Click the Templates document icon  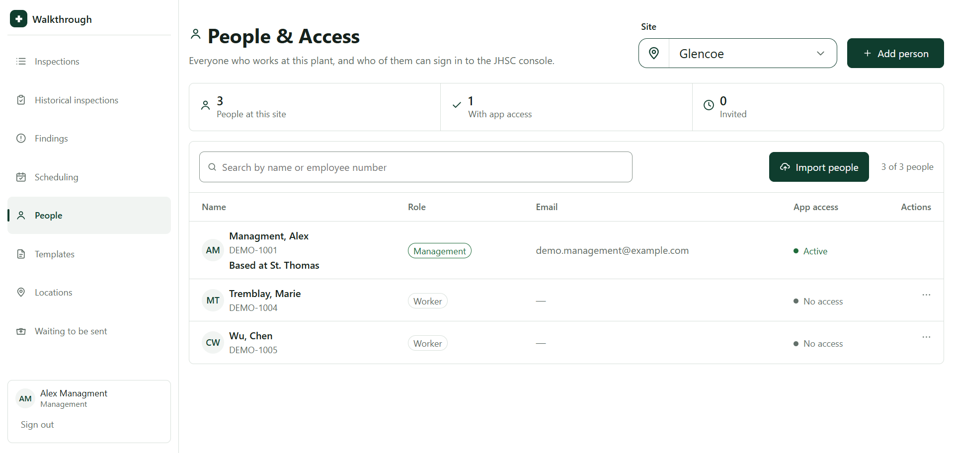21,254
